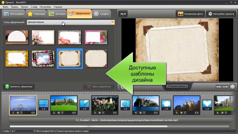Click the Убрать оформление button
The width and height of the screenshot is (238, 134).
point(99,86)
